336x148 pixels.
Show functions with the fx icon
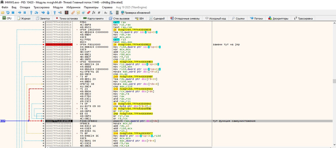pyautogui.click(x=94, y=13)
